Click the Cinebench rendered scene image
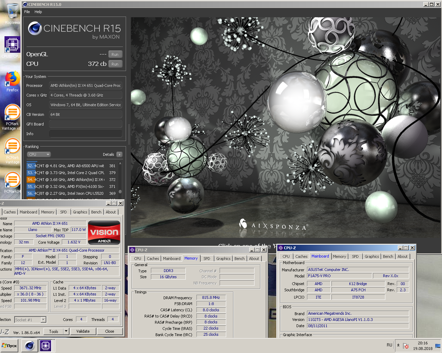442x353 pixels. click(x=286, y=128)
